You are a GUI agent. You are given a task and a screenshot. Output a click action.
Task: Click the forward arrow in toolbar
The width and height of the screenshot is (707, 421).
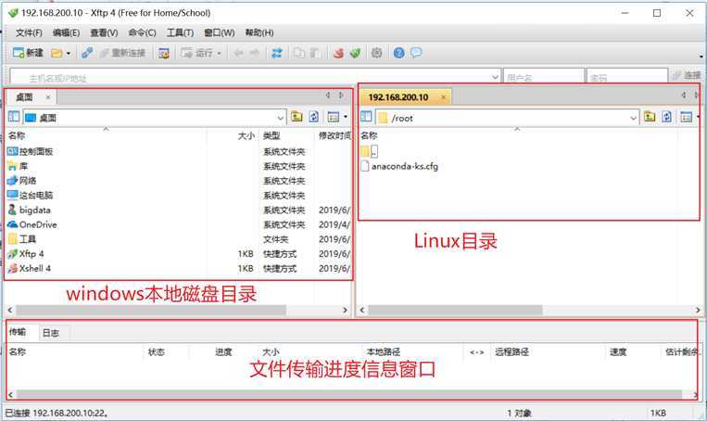click(x=255, y=53)
